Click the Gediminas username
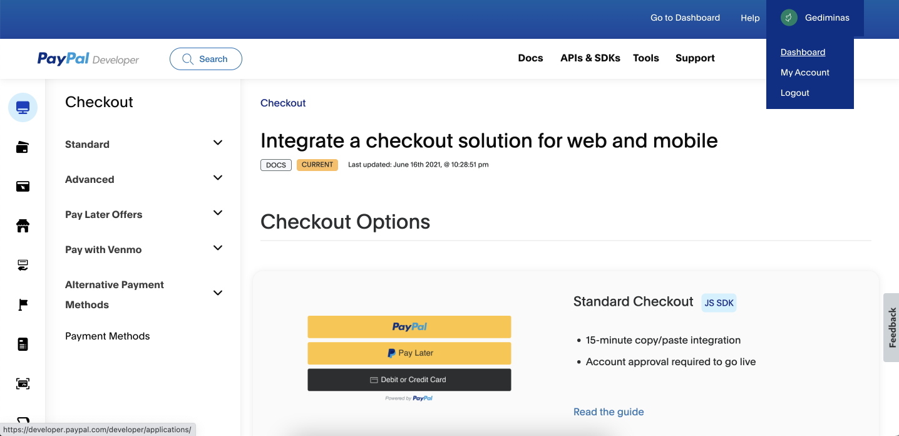The width and height of the screenshot is (899, 436). 827,18
